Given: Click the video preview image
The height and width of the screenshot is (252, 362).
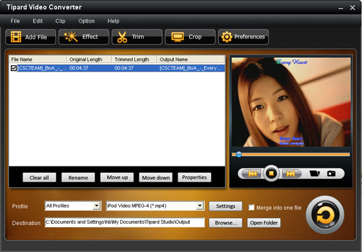Looking at the screenshot, I should (x=291, y=102).
